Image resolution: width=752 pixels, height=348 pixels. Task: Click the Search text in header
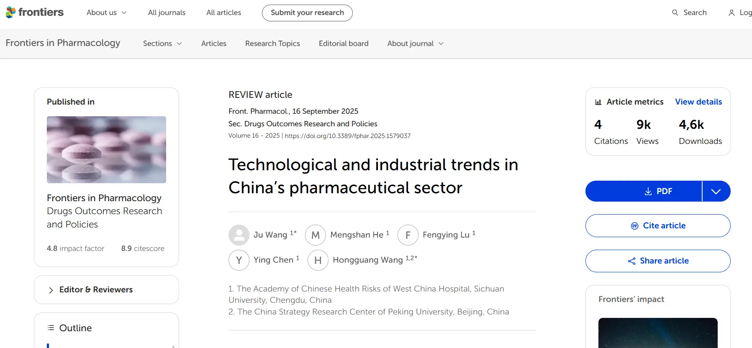(695, 13)
